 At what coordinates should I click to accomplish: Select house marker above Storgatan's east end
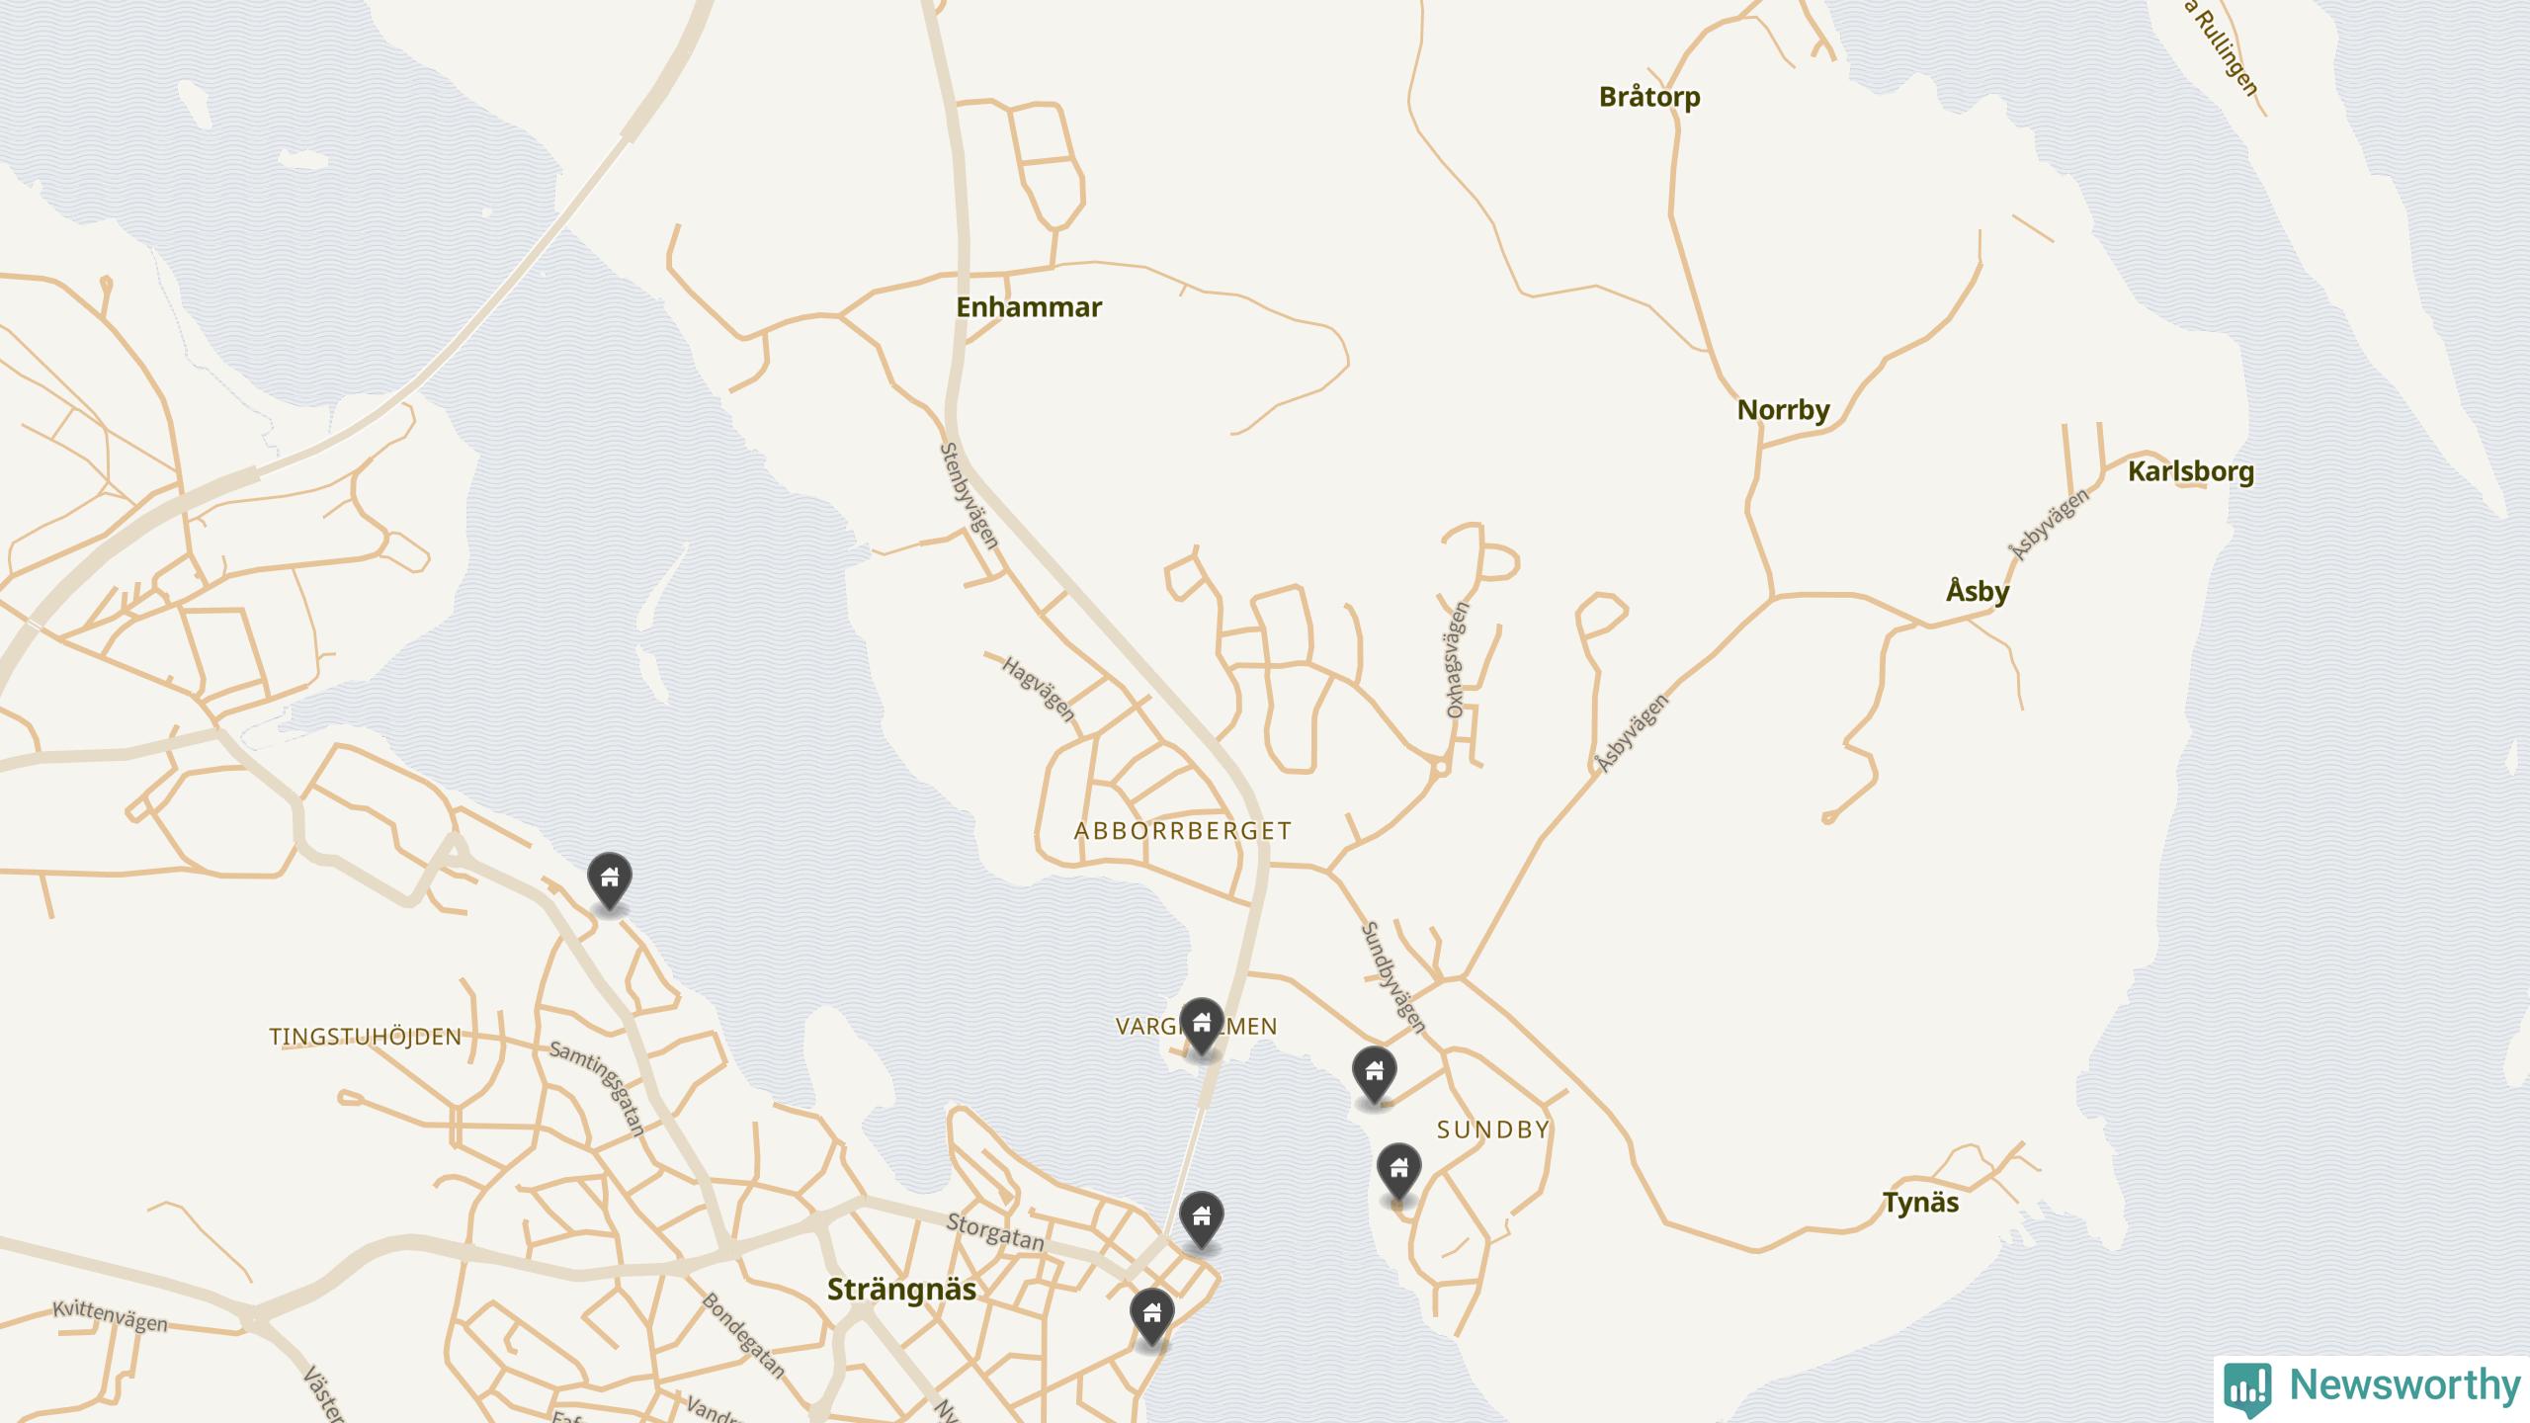[1202, 1220]
